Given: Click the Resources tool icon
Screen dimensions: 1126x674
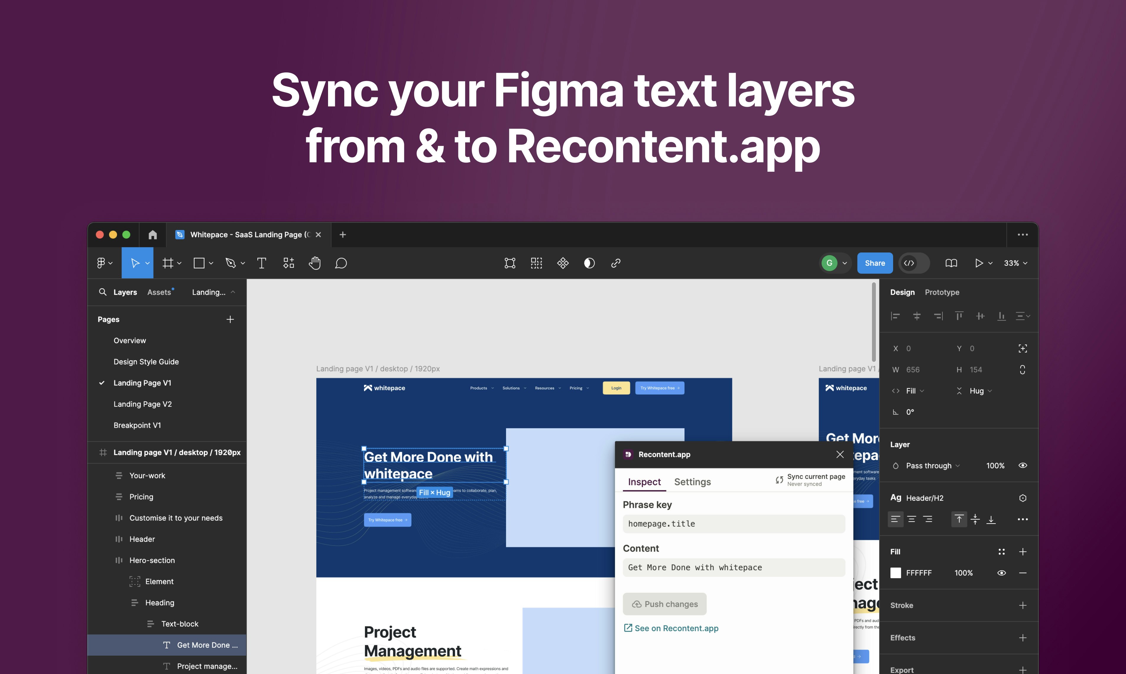Looking at the screenshot, I should click(289, 263).
